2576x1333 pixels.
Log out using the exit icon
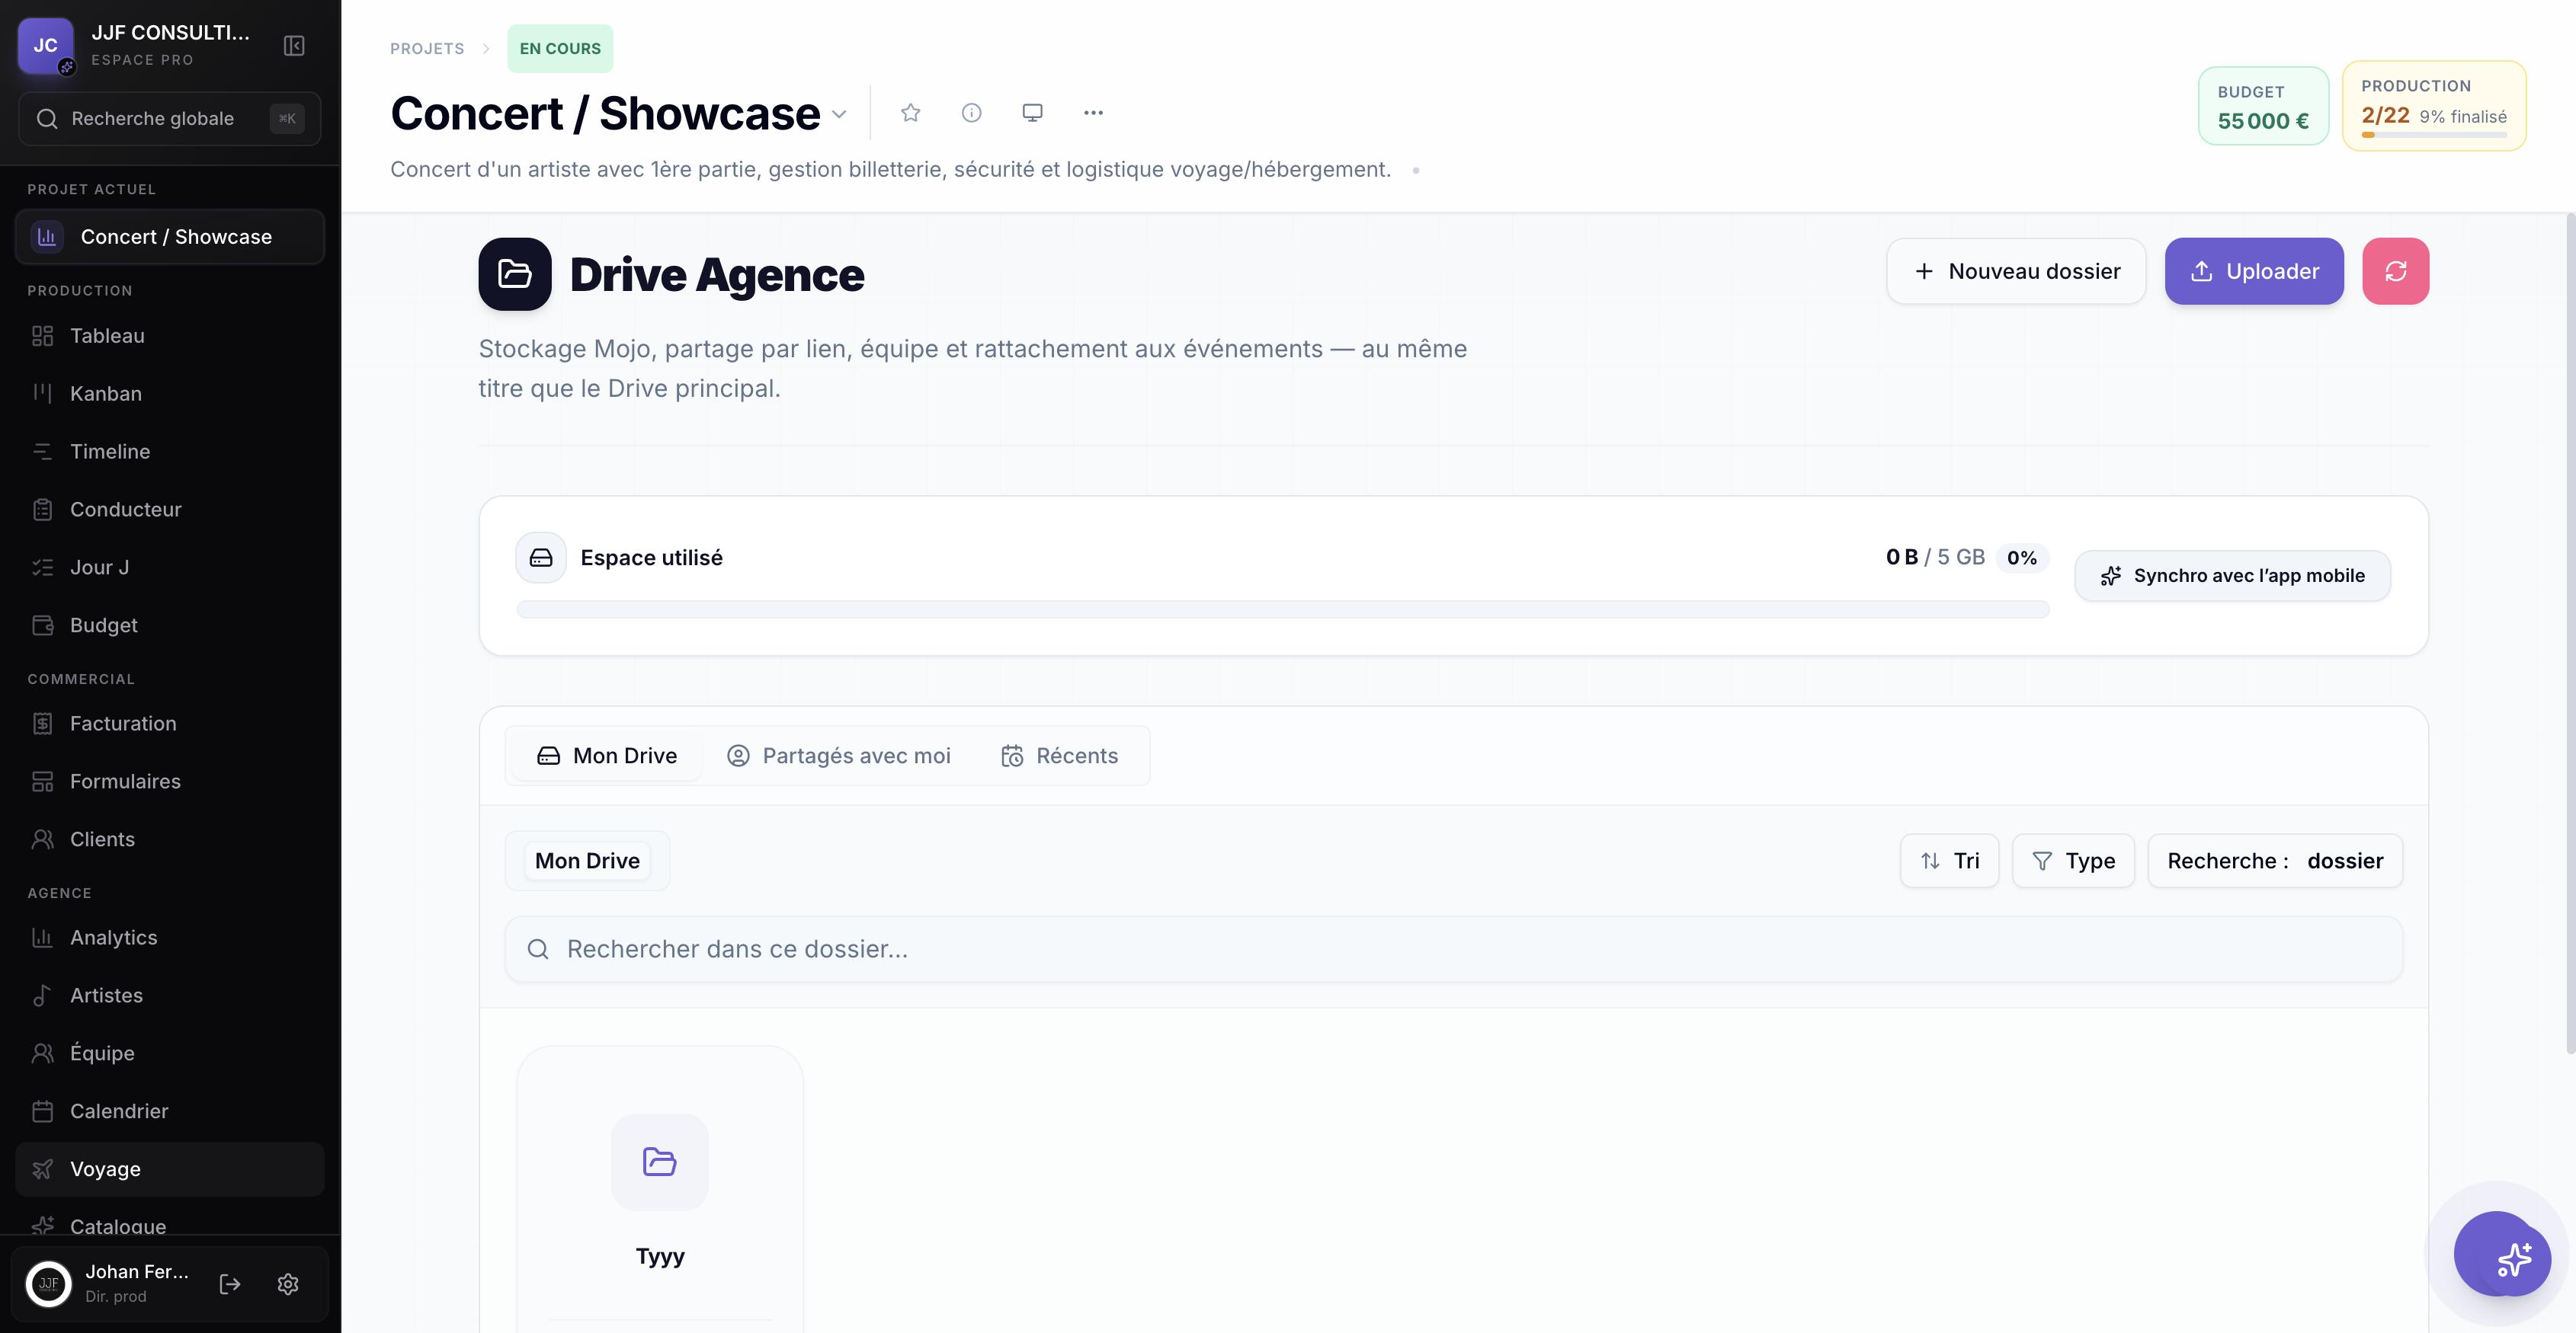point(230,1284)
